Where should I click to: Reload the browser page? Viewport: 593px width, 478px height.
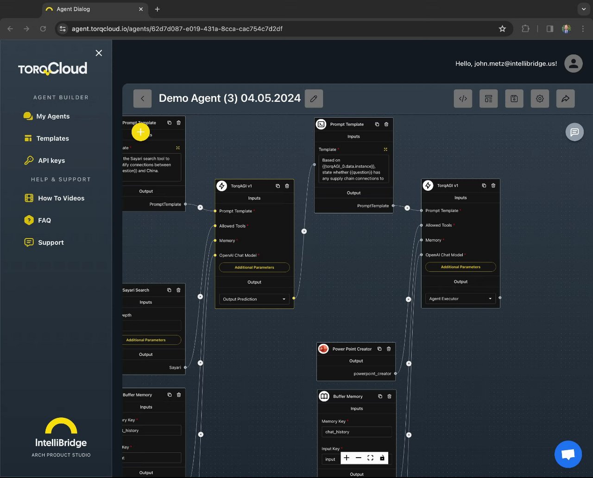tap(43, 29)
